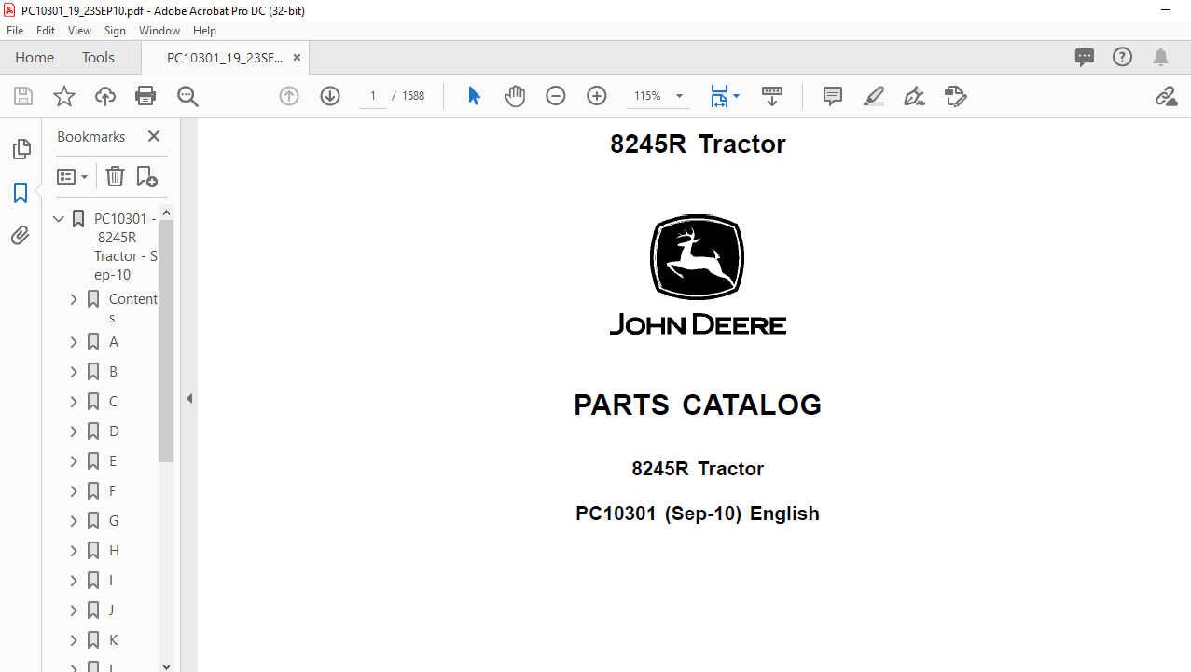Select bookmark I

pyautogui.click(x=111, y=581)
